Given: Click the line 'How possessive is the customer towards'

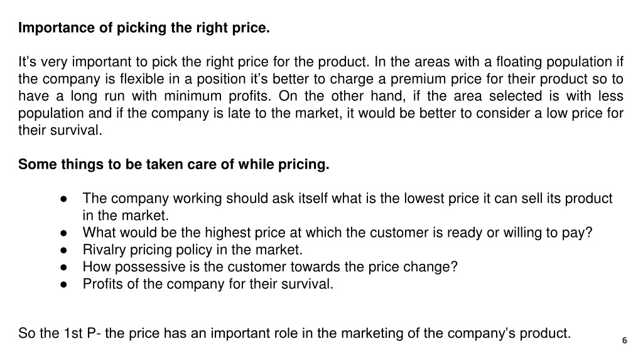Looking at the screenshot, I should [x=270, y=267].
